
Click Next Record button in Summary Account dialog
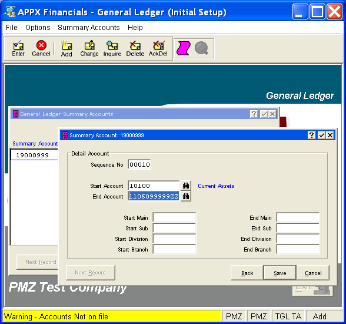[91, 273]
